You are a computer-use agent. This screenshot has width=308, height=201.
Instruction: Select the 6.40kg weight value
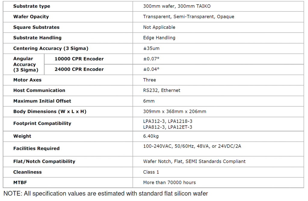click(x=151, y=136)
